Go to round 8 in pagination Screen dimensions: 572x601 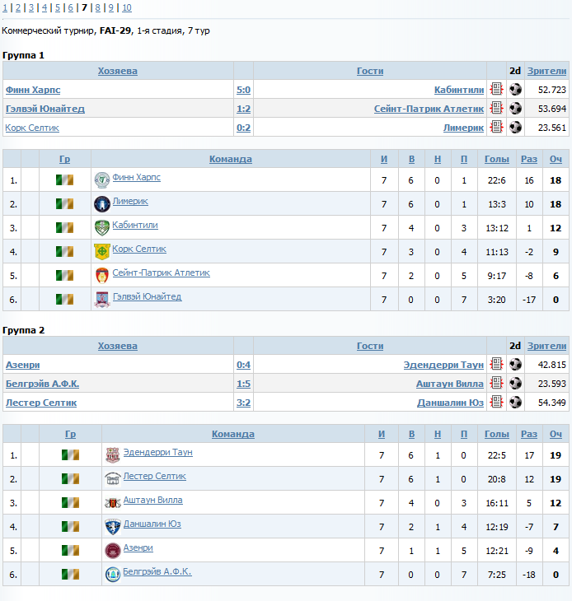pyautogui.click(x=97, y=7)
